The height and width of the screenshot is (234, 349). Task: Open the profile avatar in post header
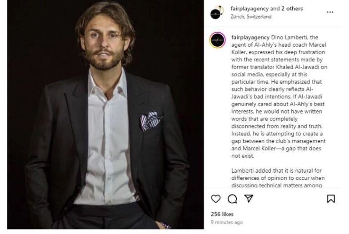point(216,12)
